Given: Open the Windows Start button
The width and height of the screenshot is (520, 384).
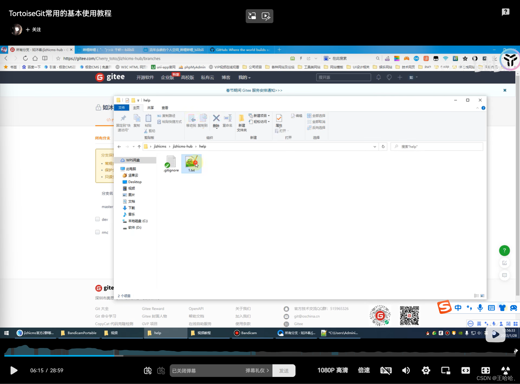Looking at the screenshot, I should point(6,333).
